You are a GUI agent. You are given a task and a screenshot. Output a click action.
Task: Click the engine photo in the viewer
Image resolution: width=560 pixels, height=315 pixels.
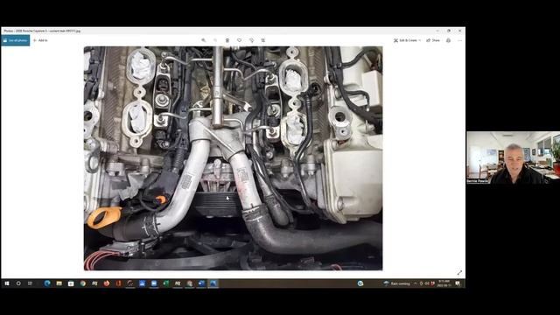tap(234, 158)
